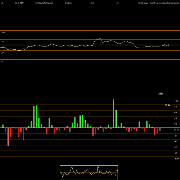Click the '(Seabridge Gold, Inc.) MunafaSutra.com' title
The width and height of the screenshot is (180, 180).
pyautogui.click(x=158, y=3)
